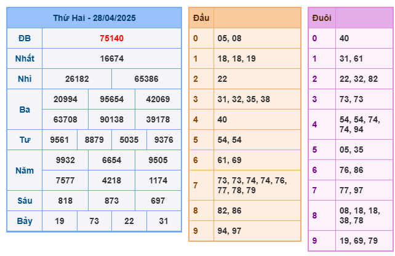Click the Đầu values starting 73, 73, 74
Viewport: 395px width, 256px height.
tap(252, 185)
